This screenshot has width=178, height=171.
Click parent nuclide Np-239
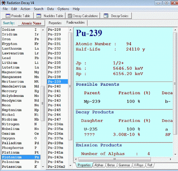coord(92,101)
